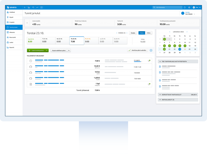Click the green Lisää tuntikirjauksia button
Image resolution: width=207 pixels, height=154 pixels.
tap(36, 50)
